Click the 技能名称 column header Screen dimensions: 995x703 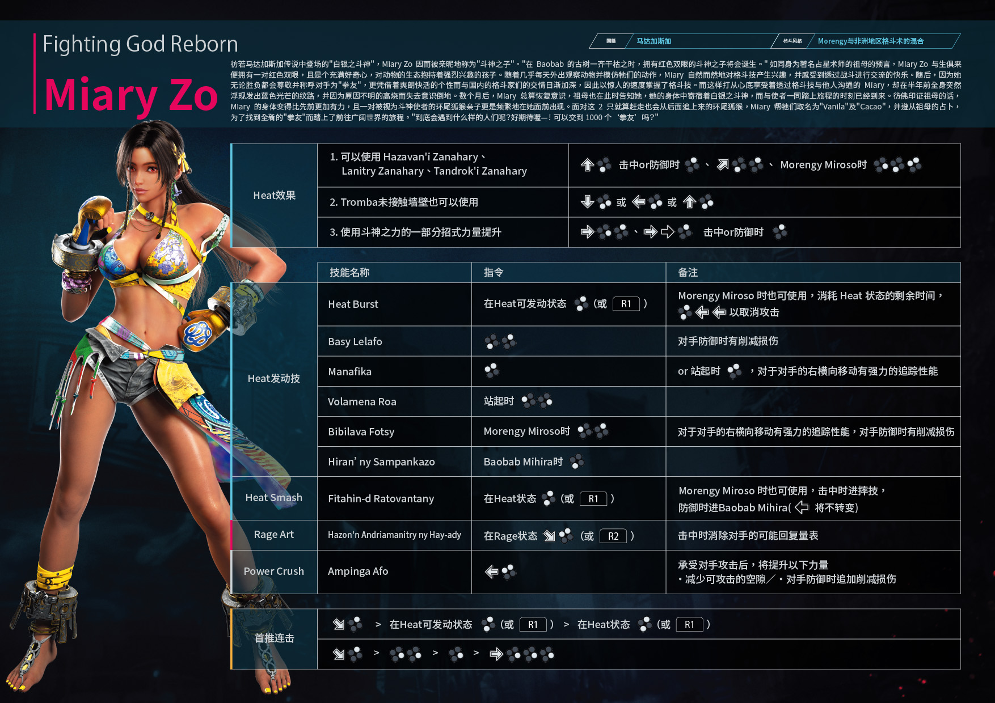[x=349, y=273]
